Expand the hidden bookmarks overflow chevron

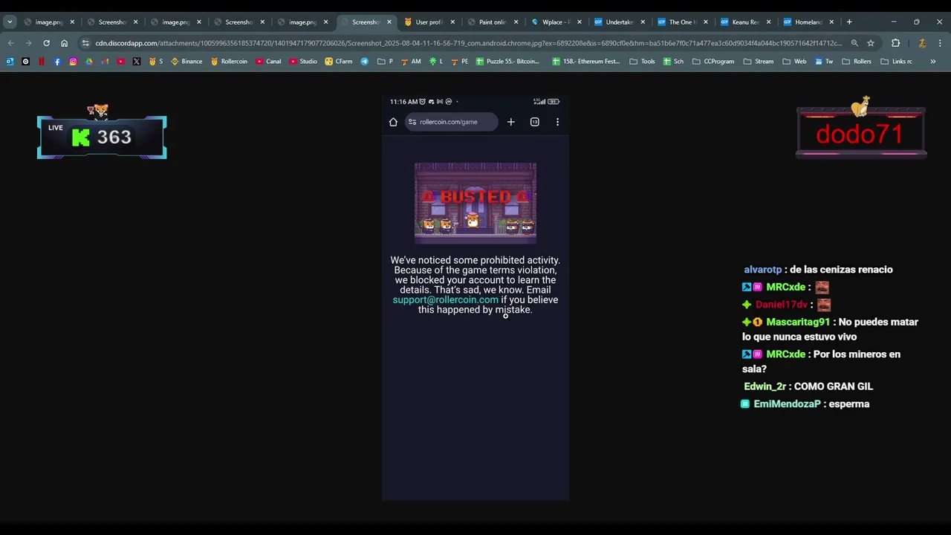tap(932, 62)
